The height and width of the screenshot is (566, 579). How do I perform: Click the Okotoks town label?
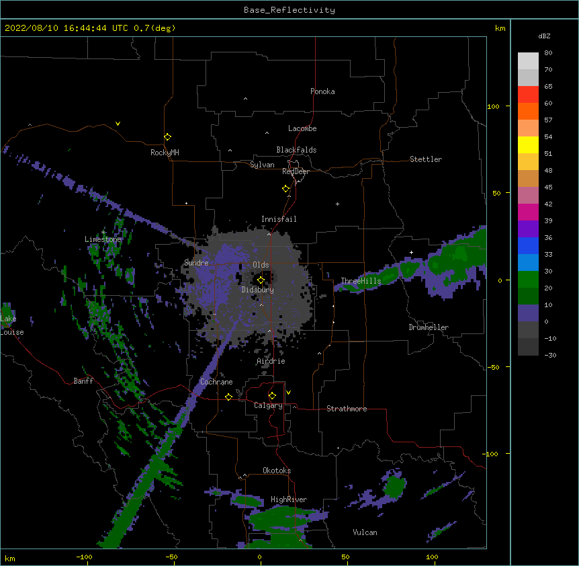coord(277,471)
